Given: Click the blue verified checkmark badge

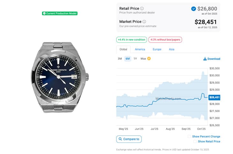Looking at the screenshot, I should [193, 9].
